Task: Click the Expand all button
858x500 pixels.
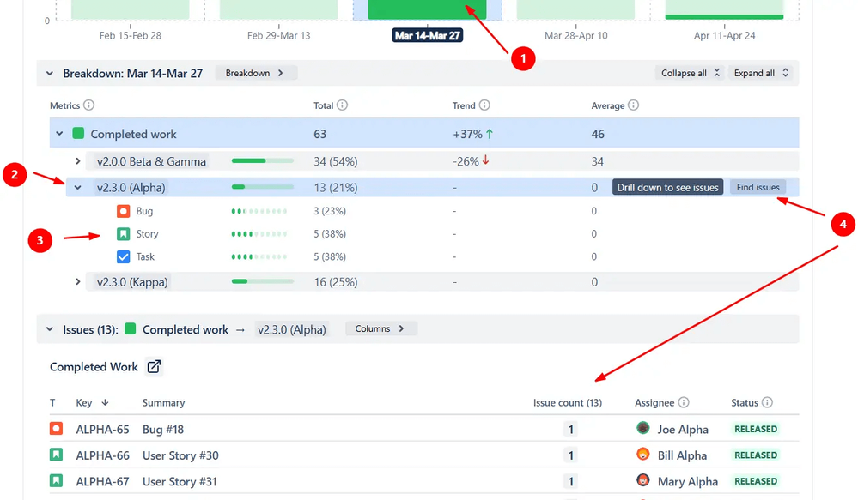Action: (761, 73)
